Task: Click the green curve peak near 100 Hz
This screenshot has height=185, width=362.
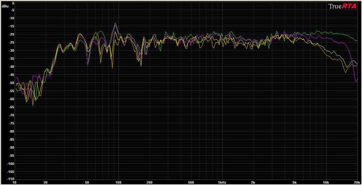Action: click(x=116, y=23)
